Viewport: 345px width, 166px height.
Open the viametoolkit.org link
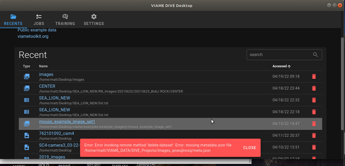click(x=33, y=36)
